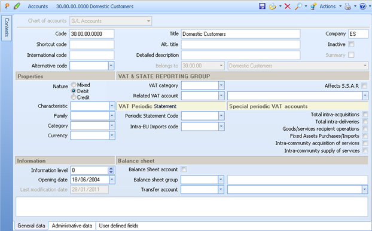Open the Opening date calendar dropdown
Image resolution: width=372 pixels, height=231 pixels.
point(112,180)
